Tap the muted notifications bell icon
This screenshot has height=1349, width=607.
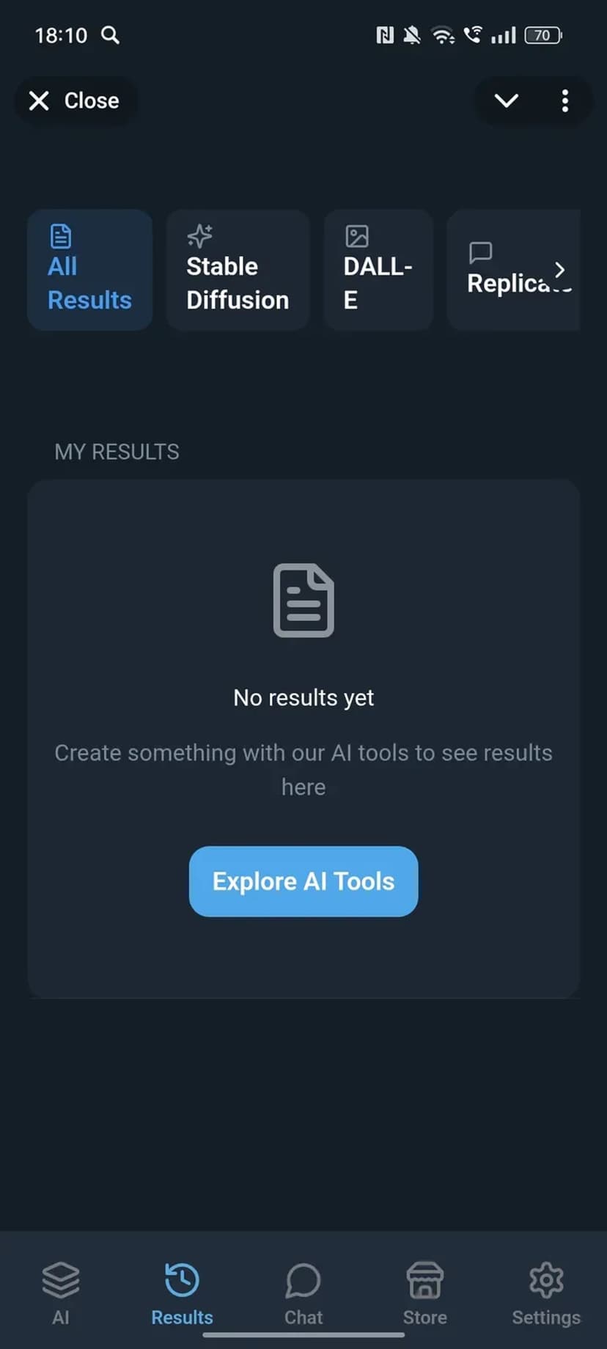pyautogui.click(x=413, y=35)
